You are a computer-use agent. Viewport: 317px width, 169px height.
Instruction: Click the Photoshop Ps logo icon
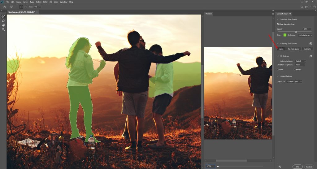click(2, 2)
